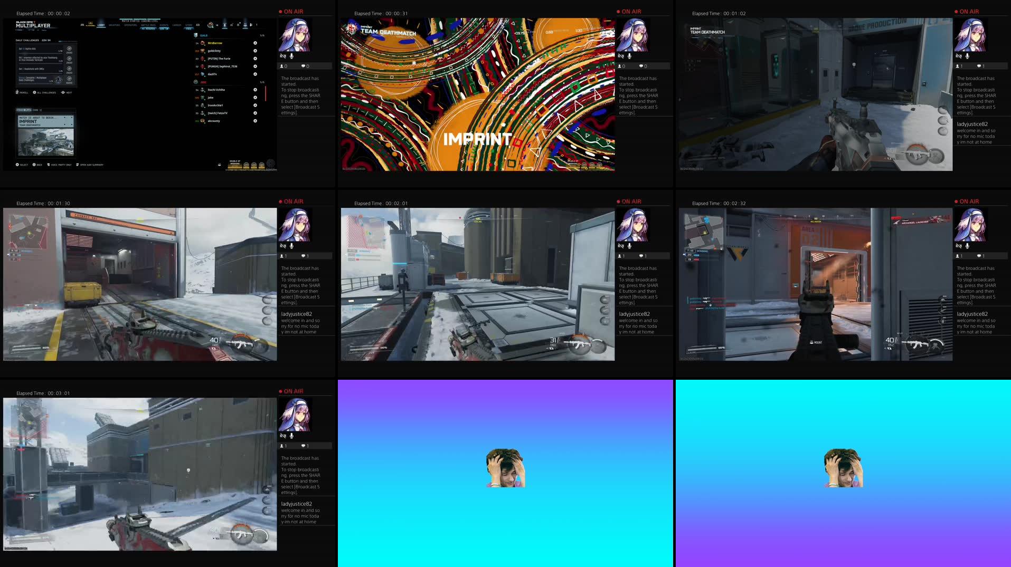This screenshot has height=567, width=1011.
Task: Toggle the round icon on MrsBarrow's row
Action: point(255,43)
